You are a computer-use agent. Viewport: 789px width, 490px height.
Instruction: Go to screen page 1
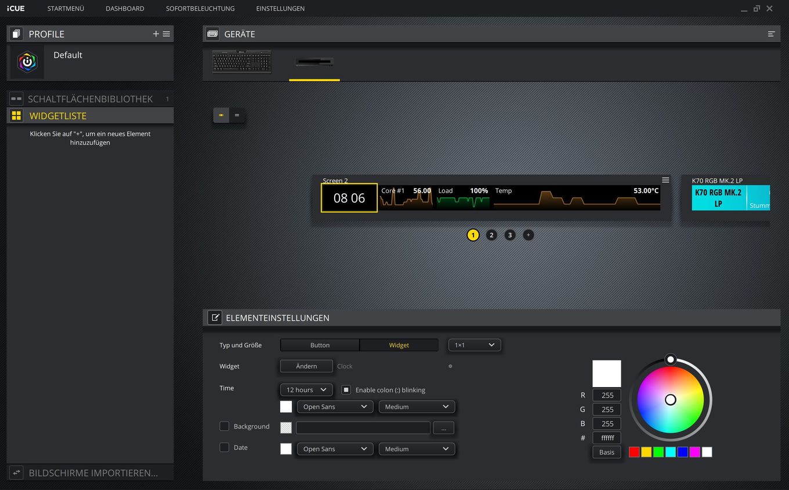tap(473, 235)
